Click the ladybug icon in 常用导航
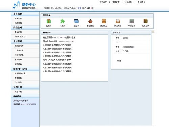Viewport: 169px width, 127px height. tap(90, 21)
